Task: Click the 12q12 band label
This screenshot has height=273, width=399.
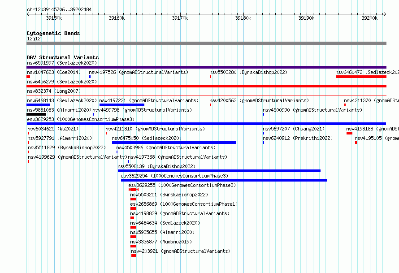Action: point(34,39)
